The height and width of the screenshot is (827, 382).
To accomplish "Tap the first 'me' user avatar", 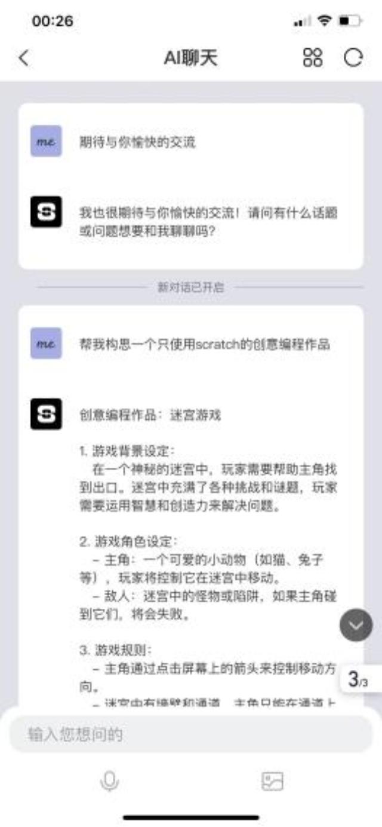I will click(46, 142).
